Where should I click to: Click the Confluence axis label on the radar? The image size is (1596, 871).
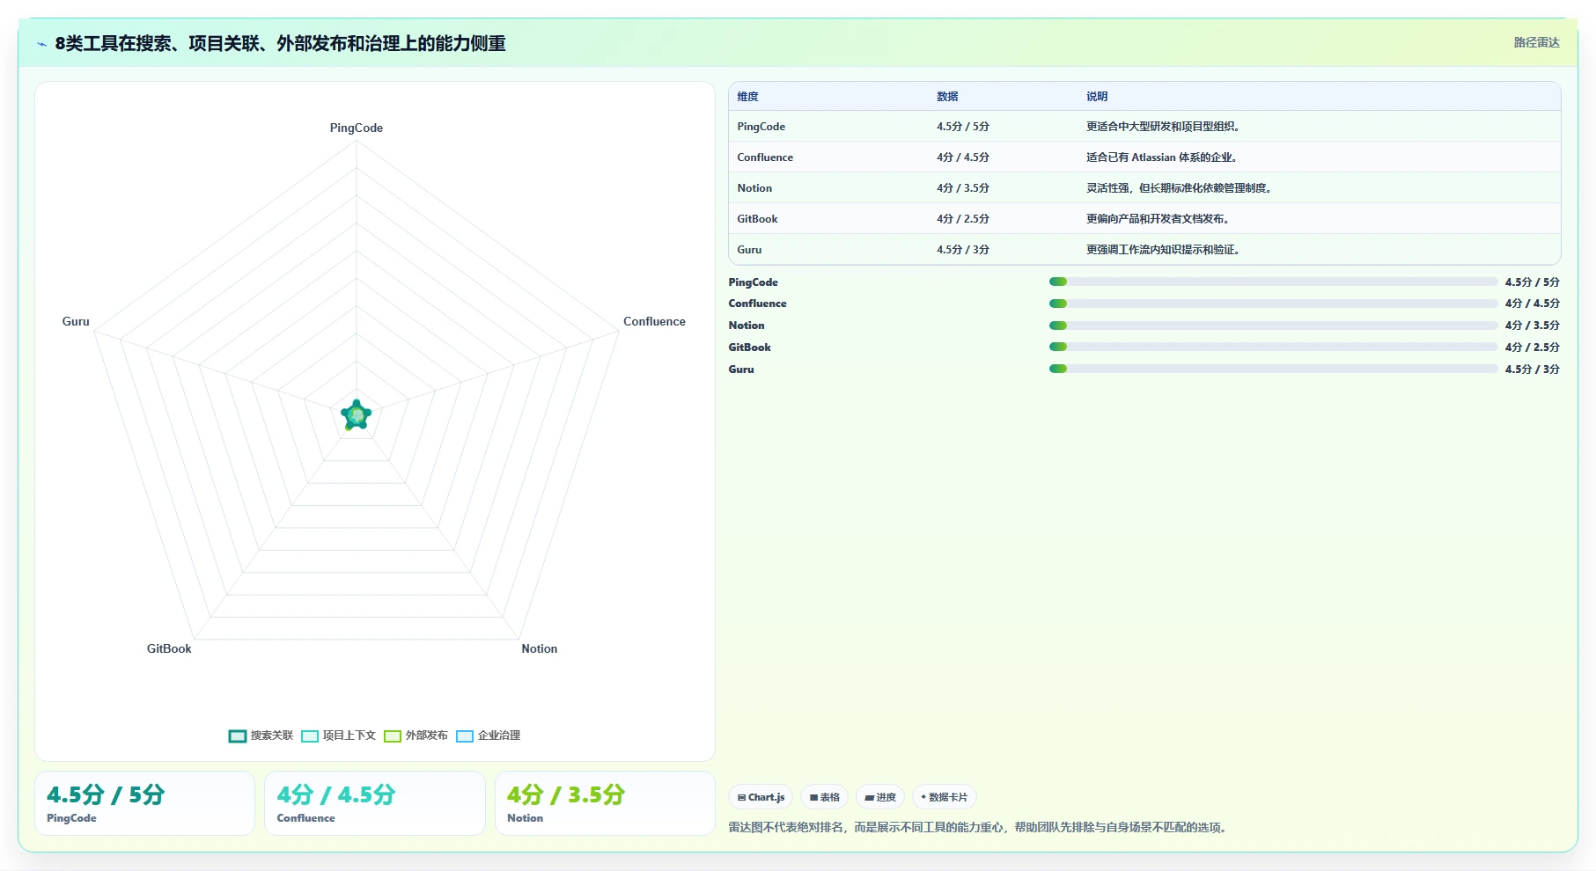(x=654, y=321)
